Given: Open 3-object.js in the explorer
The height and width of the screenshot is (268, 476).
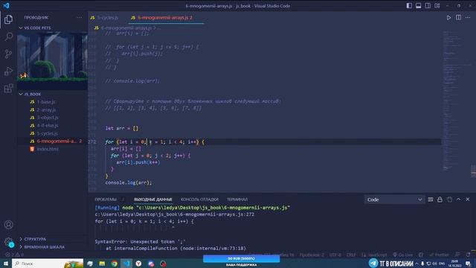Looking at the screenshot, I should [x=48, y=118].
